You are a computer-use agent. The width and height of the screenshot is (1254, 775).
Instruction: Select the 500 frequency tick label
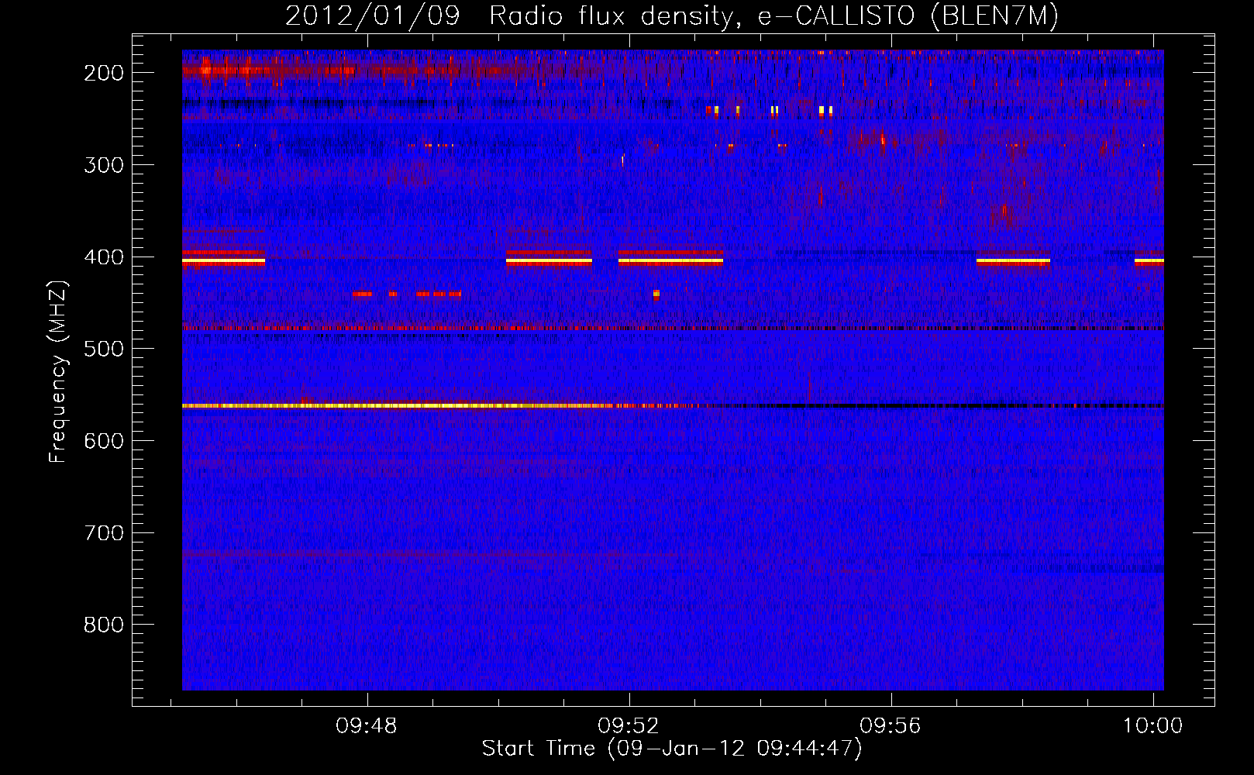(103, 349)
